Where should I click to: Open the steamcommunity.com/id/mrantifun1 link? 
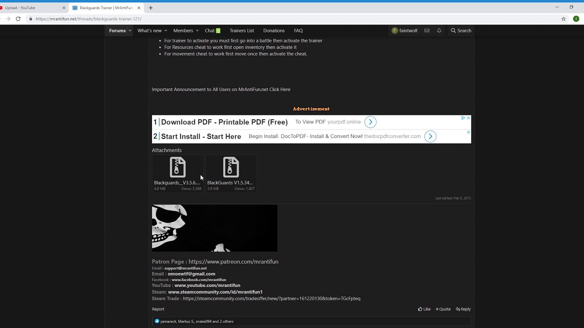[x=215, y=292]
